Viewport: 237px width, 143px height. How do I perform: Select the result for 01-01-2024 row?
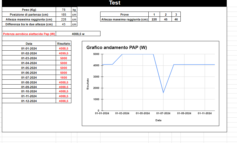[x=64, y=48]
